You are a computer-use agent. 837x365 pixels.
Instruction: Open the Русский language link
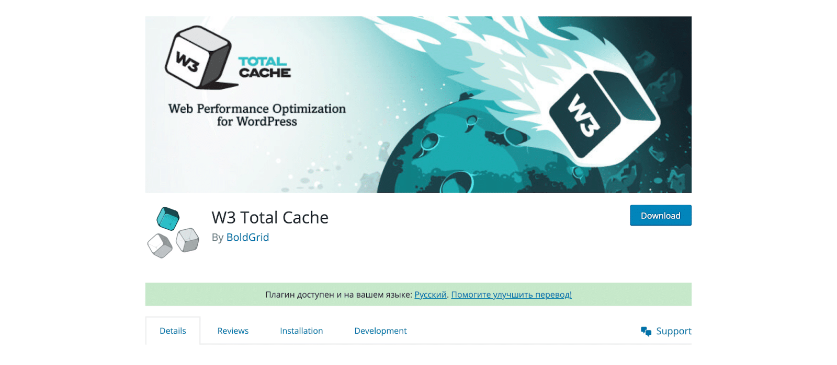click(x=431, y=295)
